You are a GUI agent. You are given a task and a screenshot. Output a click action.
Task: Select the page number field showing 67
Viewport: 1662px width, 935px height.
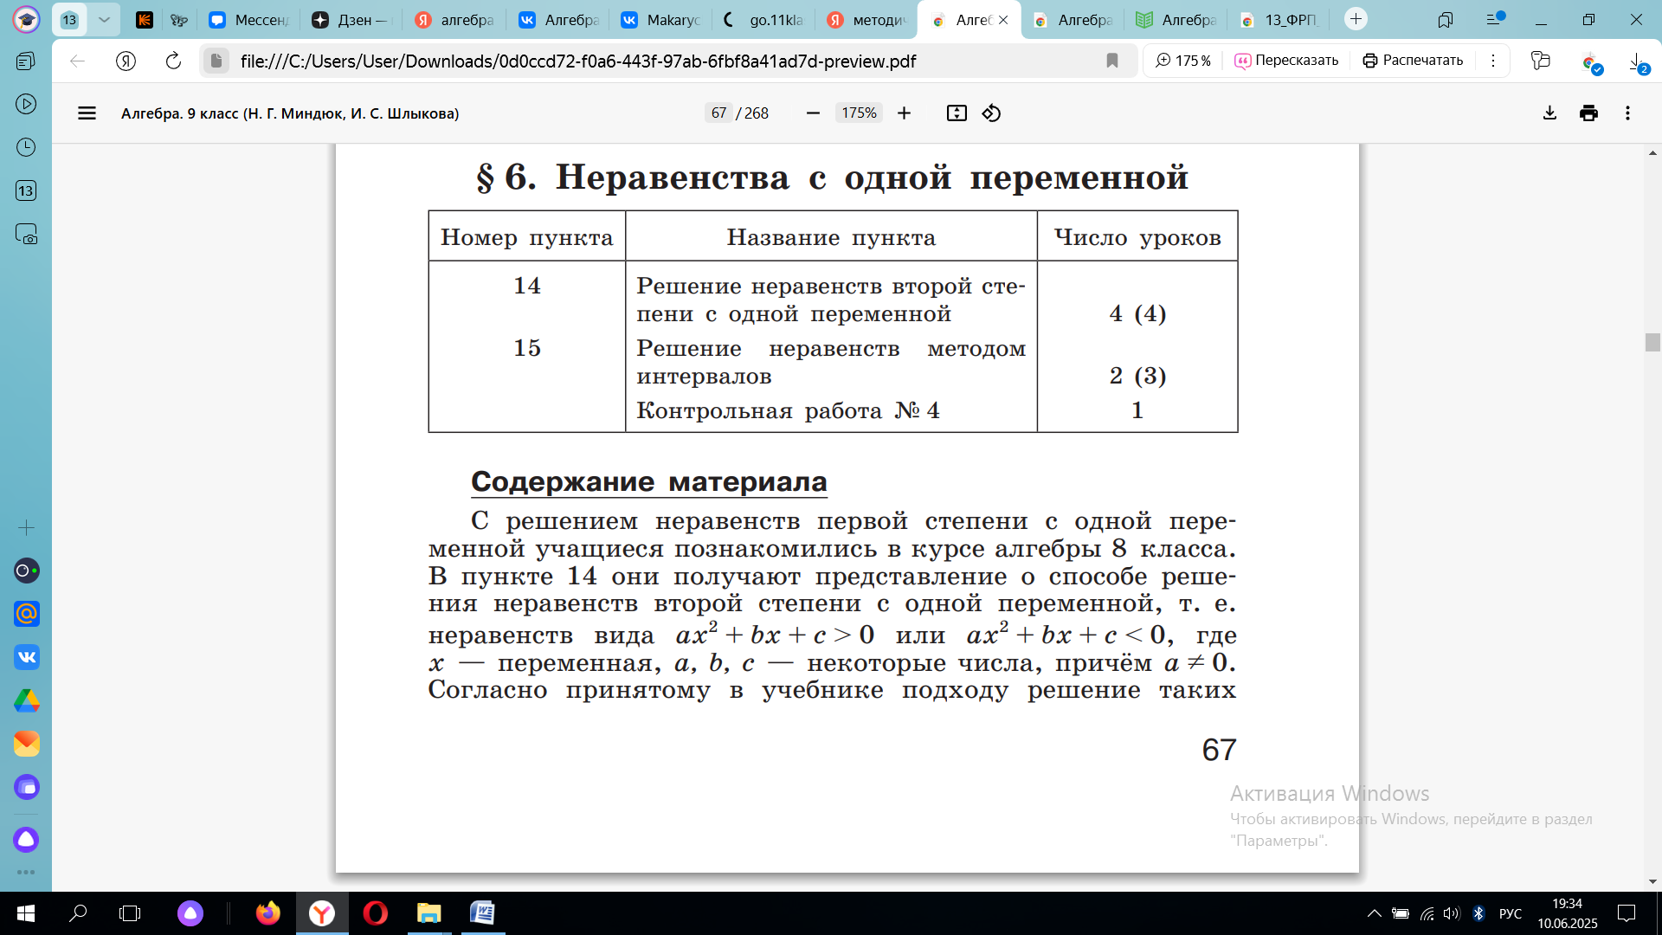718,113
